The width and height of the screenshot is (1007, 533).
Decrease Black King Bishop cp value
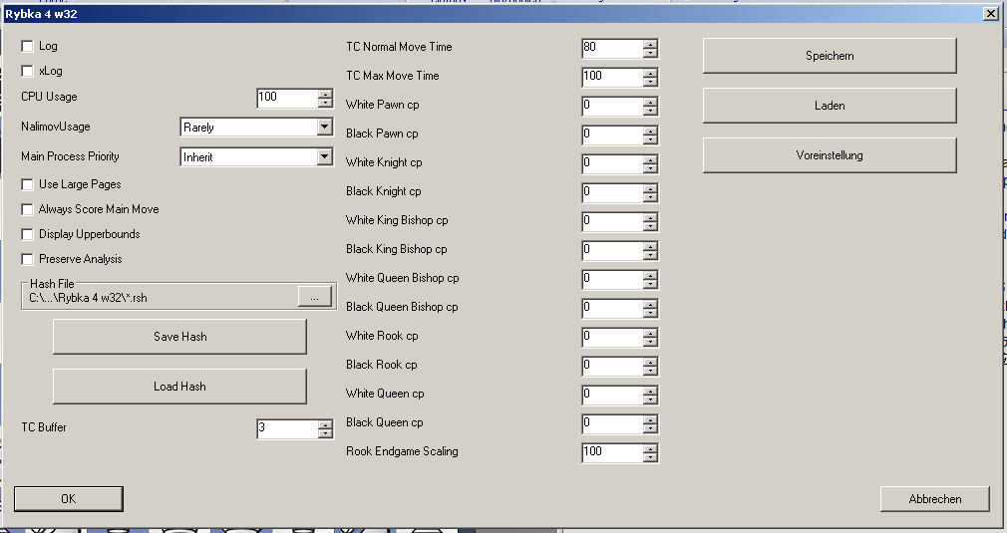tap(651, 255)
